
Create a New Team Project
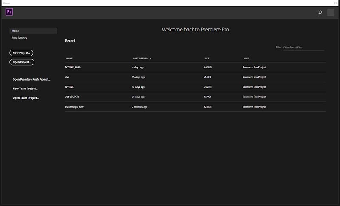pyautogui.click(x=25, y=89)
